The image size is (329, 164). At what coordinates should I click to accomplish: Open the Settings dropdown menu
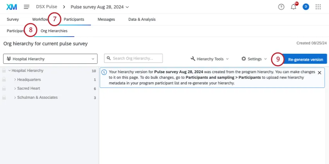click(x=254, y=59)
